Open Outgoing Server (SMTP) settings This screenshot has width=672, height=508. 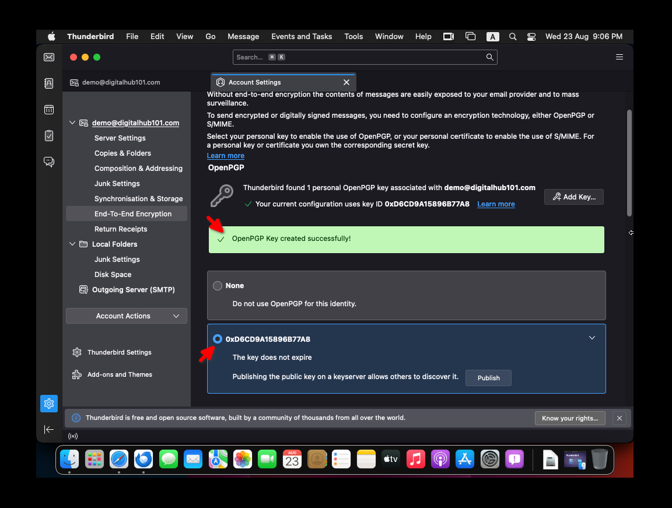pyautogui.click(x=133, y=289)
